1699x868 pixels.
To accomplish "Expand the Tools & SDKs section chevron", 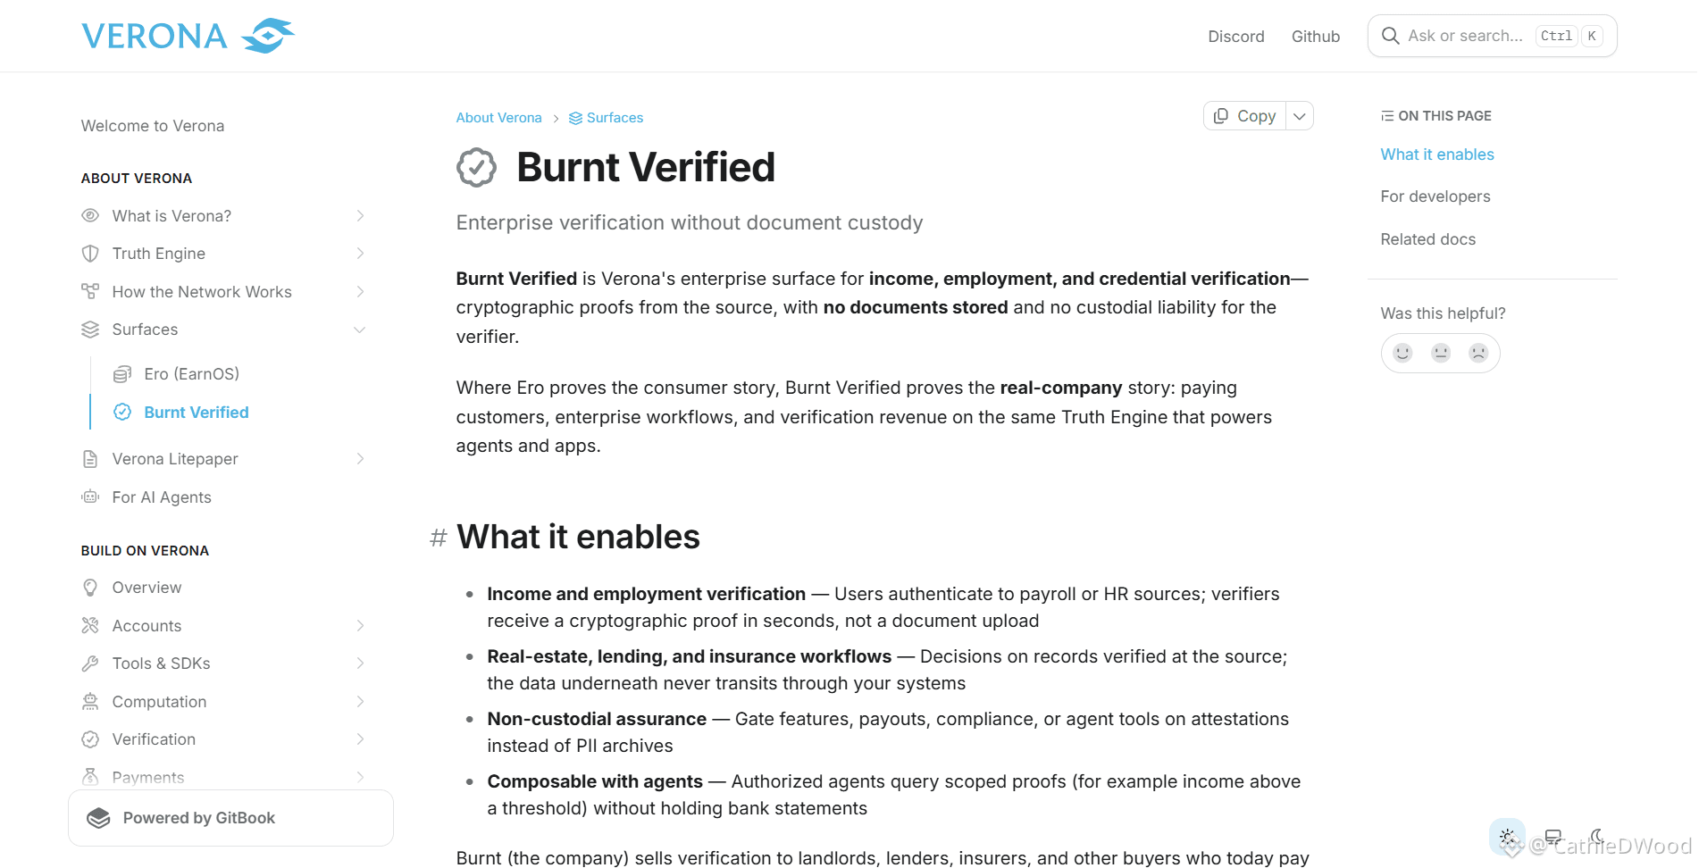I will coord(360,664).
